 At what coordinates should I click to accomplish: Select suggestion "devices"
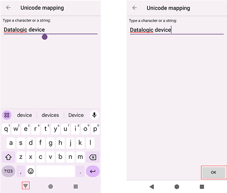pos(50,115)
